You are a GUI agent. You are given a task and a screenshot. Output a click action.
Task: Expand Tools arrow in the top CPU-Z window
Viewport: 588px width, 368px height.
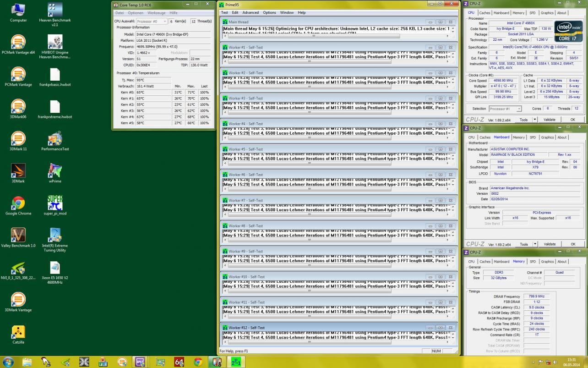pos(535,120)
